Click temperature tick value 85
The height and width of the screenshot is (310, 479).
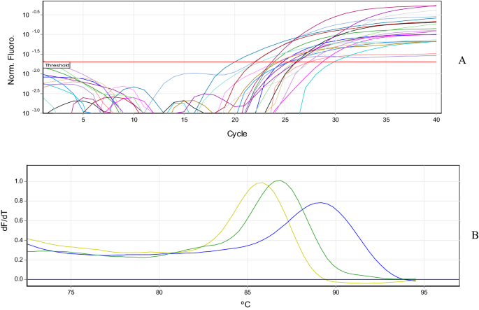tap(248, 293)
